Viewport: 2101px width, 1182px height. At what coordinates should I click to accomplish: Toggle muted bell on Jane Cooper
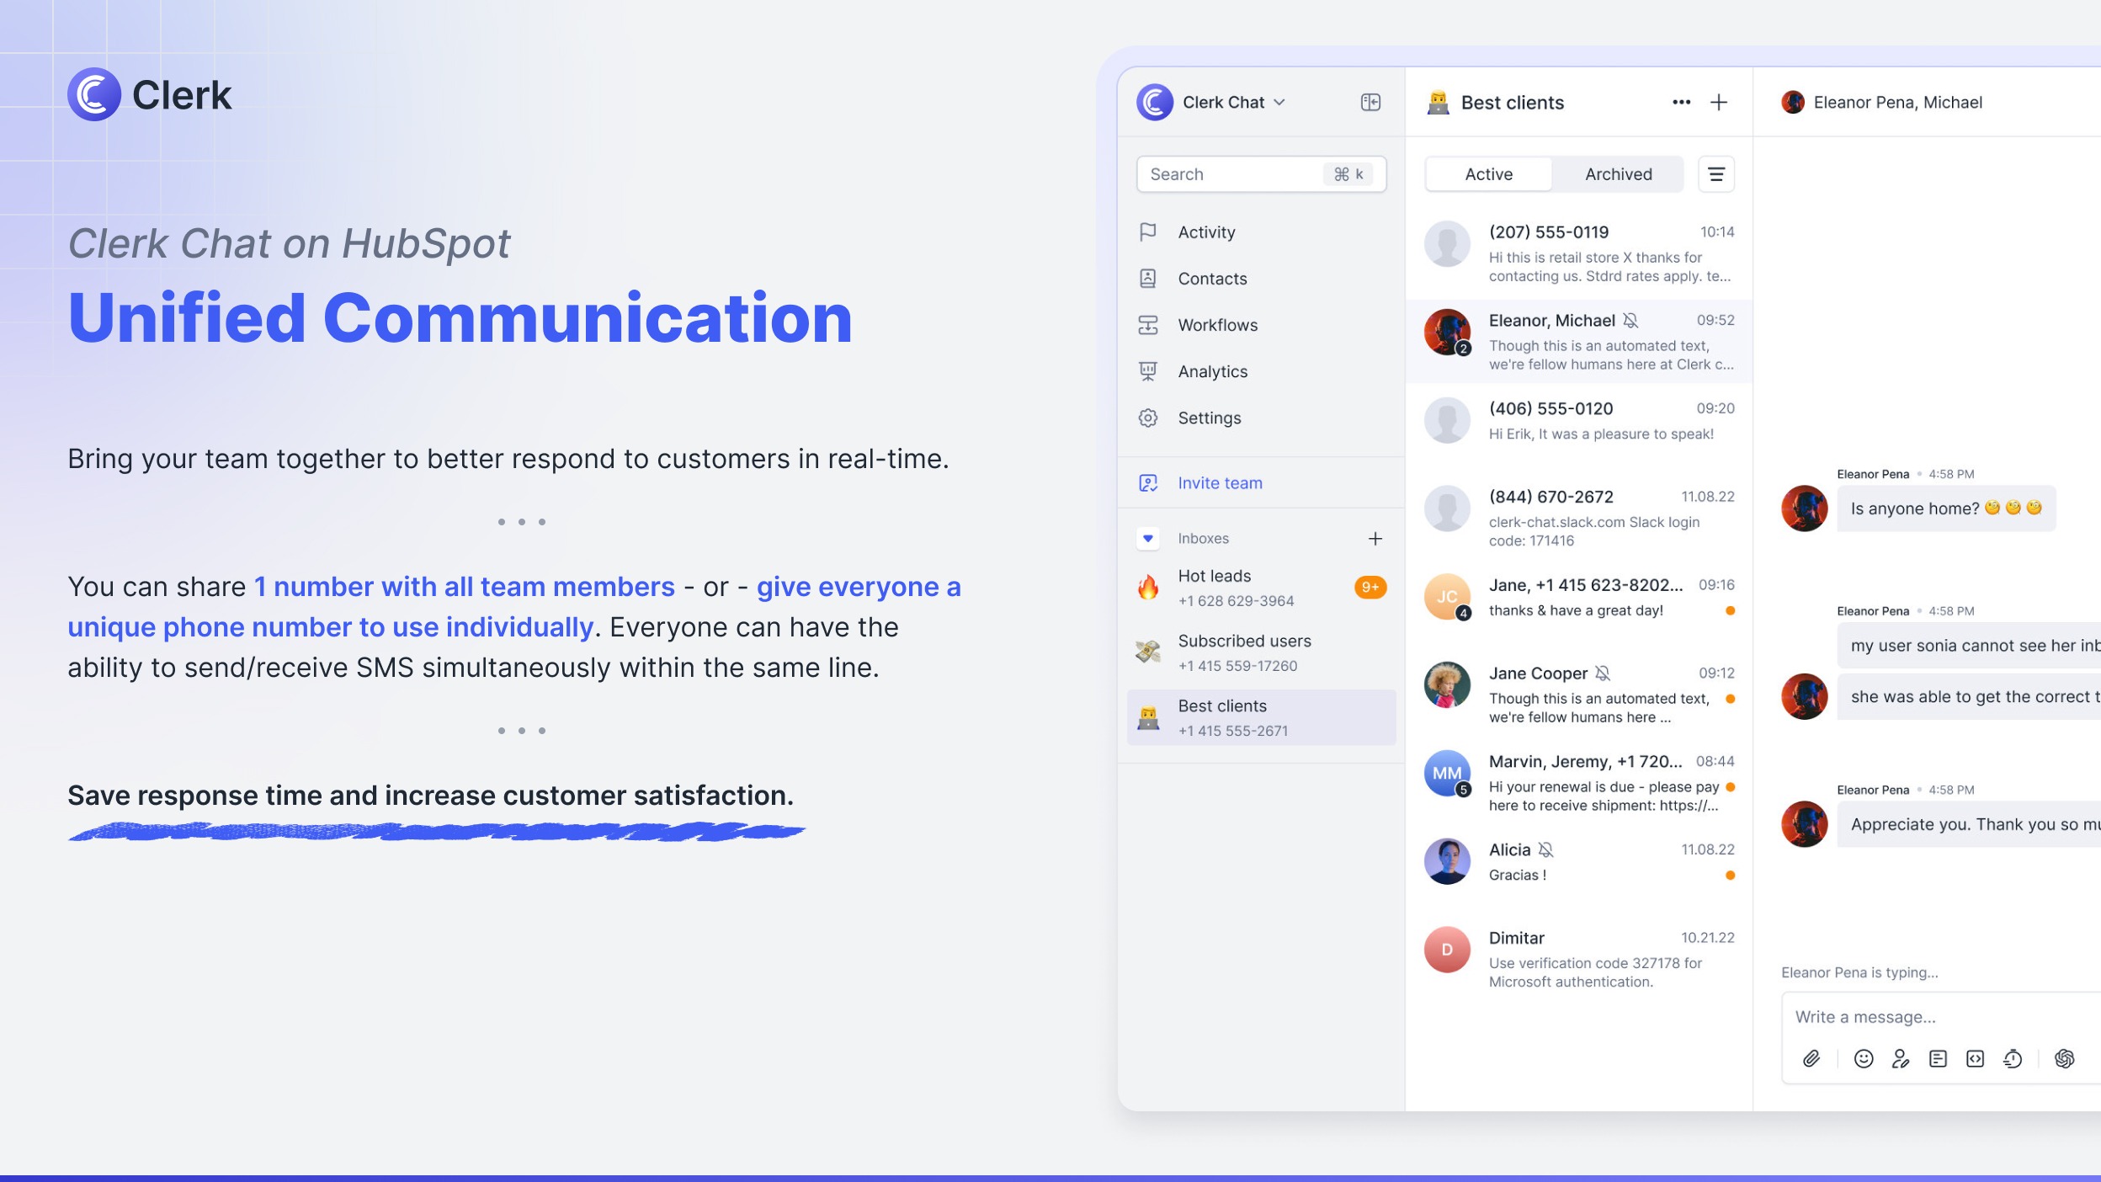[1603, 674]
